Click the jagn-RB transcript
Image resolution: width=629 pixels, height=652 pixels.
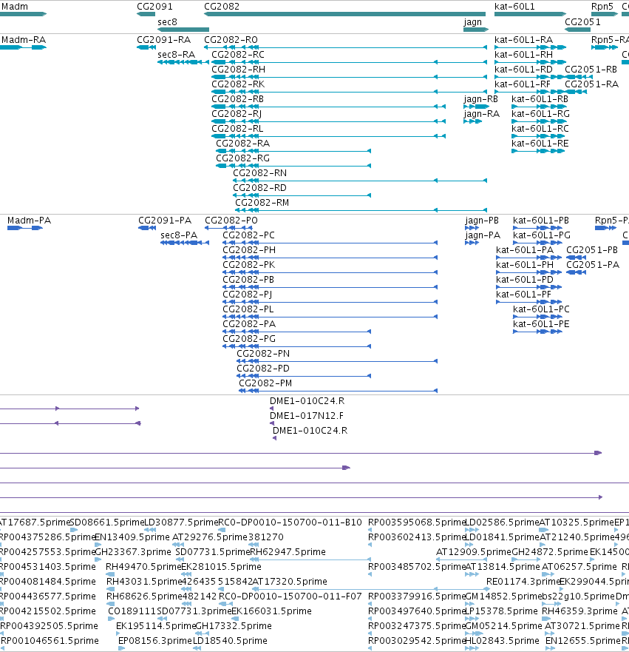tap(480, 99)
